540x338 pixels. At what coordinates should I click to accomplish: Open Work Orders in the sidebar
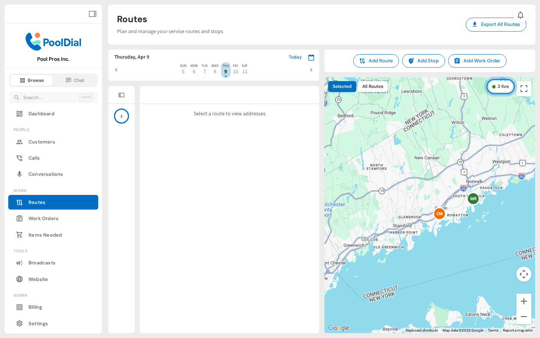click(x=43, y=219)
